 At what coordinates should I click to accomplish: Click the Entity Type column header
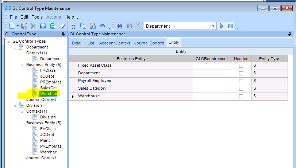270,59
